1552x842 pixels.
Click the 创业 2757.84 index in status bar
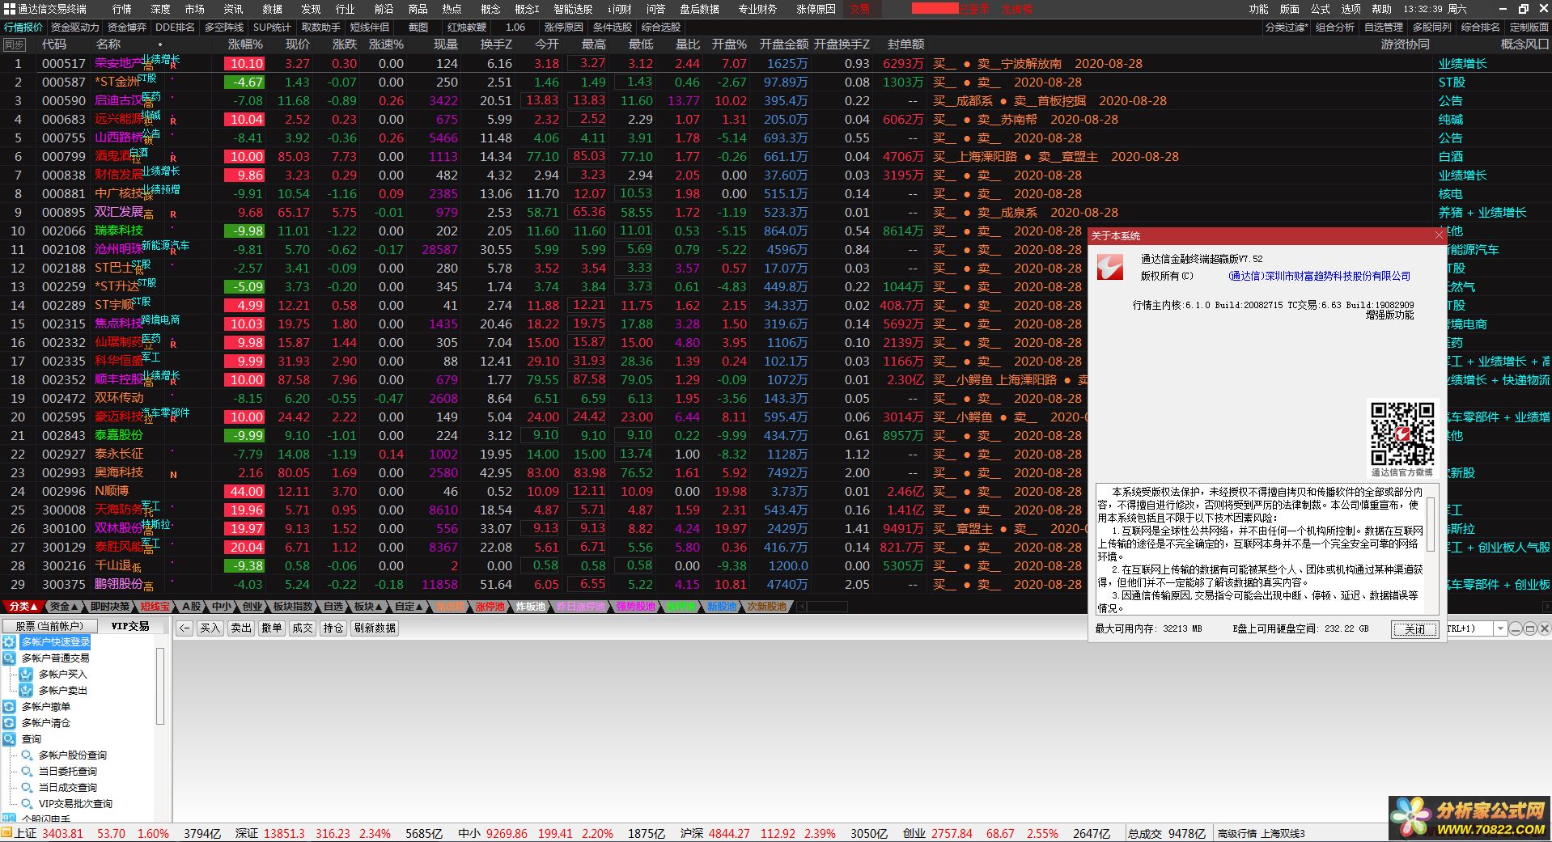(x=937, y=833)
